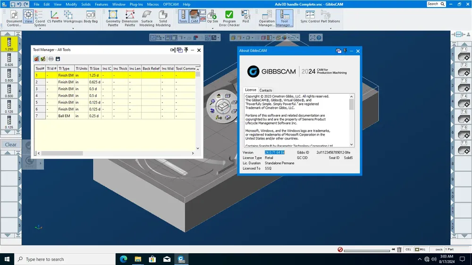Toggle the View palette button
The image size is (472, 265).
[x=28, y=16]
